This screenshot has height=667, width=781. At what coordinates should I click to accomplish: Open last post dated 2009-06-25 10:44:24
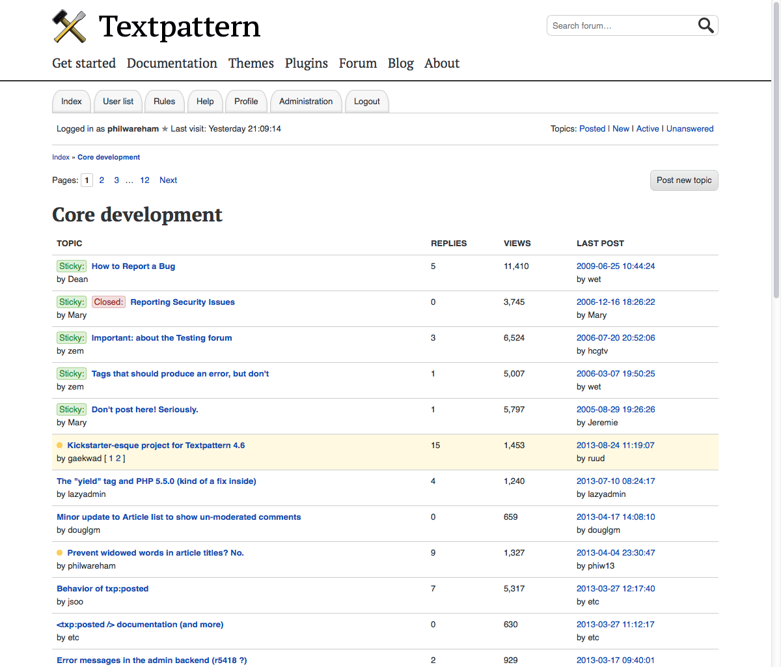pos(616,266)
